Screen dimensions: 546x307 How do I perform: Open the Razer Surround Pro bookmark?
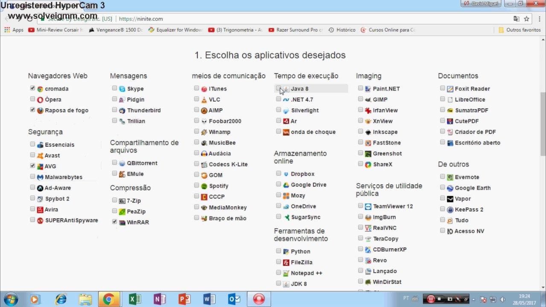tap(296, 30)
